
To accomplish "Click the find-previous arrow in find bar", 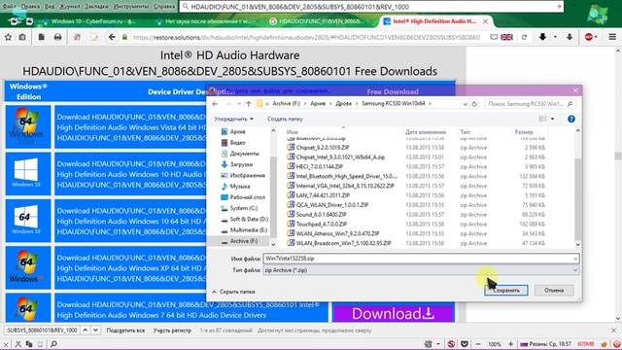I will [x=86, y=331].
